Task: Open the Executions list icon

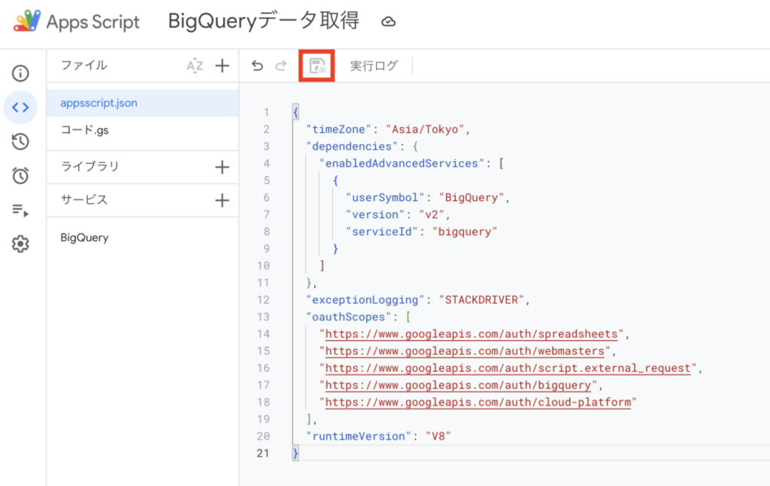Action: pos(20,210)
